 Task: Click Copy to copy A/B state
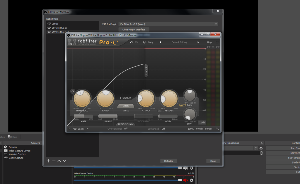(x=151, y=42)
